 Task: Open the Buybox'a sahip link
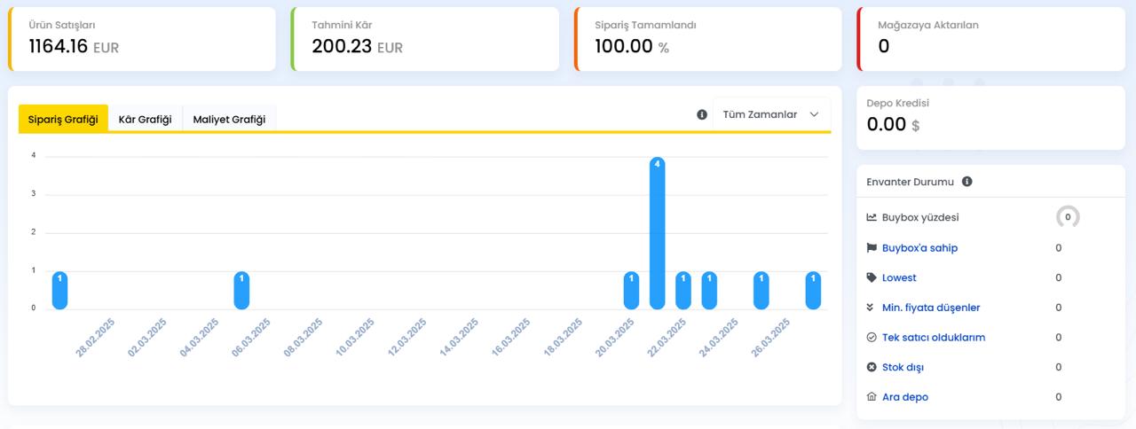[x=919, y=248]
